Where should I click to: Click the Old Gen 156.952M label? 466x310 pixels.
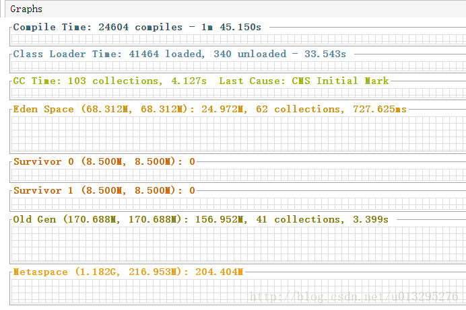pos(201,219)
